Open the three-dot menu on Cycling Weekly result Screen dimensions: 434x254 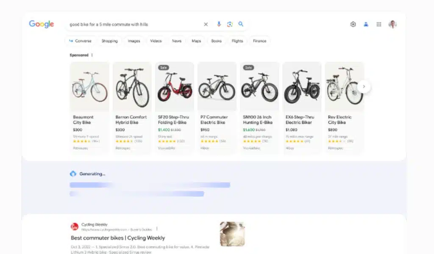157,228
